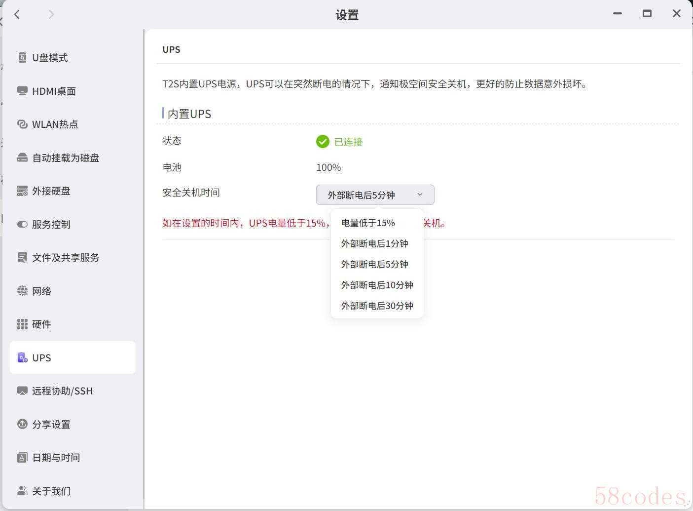Image resolution: width=693 pixels, height=511 pixels.
Task: Click the green 已连接 status checkmark
Action: pyautogui.click(x=323, y=142)
